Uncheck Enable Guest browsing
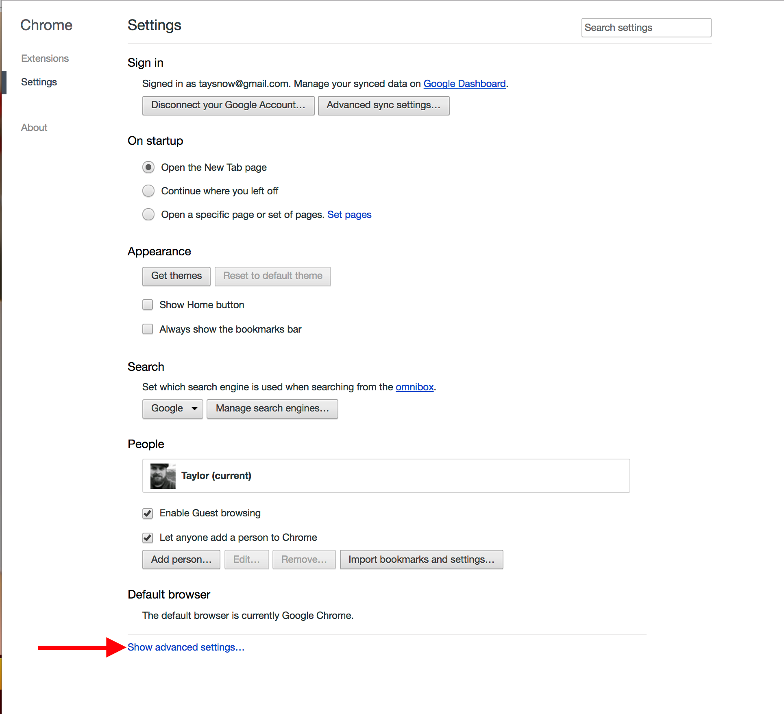The height and width of the screenshot is (714, 784). [x=148, y=514]
